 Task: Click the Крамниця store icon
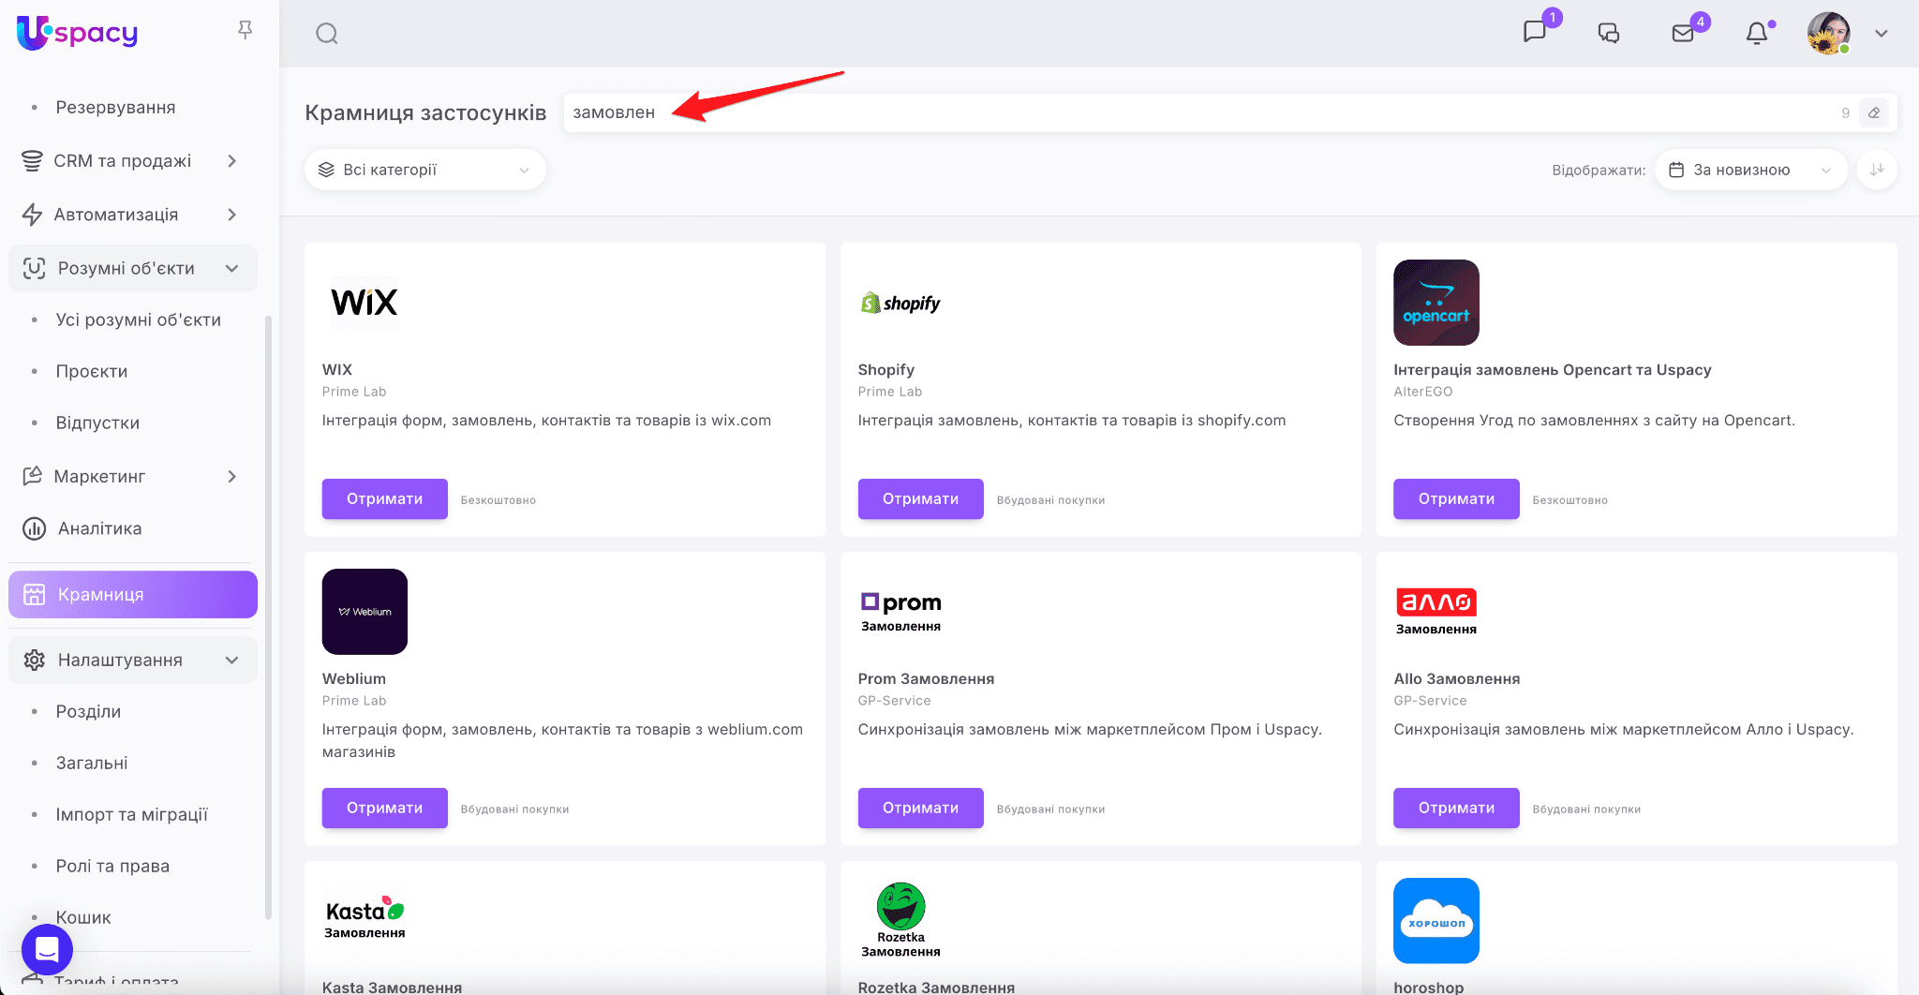coord(35,595)
